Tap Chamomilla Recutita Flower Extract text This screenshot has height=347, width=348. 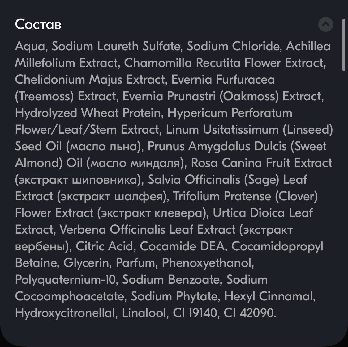pos(225,63)
